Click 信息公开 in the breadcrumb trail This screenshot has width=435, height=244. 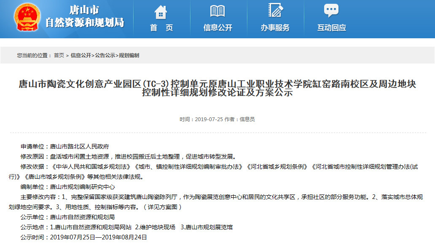coord(81,56)
